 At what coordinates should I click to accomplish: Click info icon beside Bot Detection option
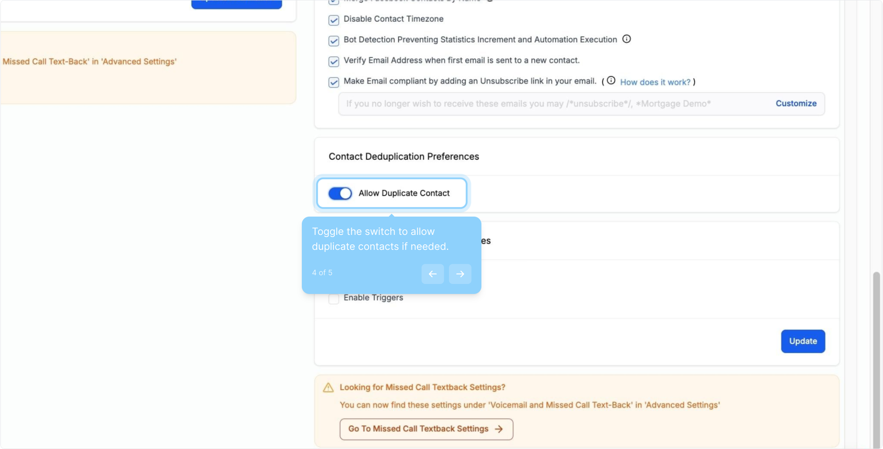[626, 39]
